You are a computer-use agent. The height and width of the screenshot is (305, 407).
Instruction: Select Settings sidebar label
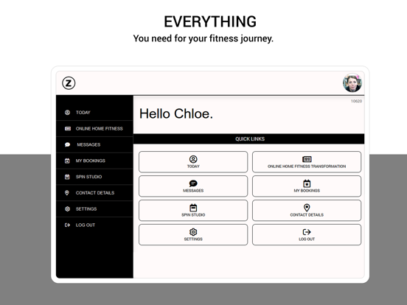coord(86,208)
